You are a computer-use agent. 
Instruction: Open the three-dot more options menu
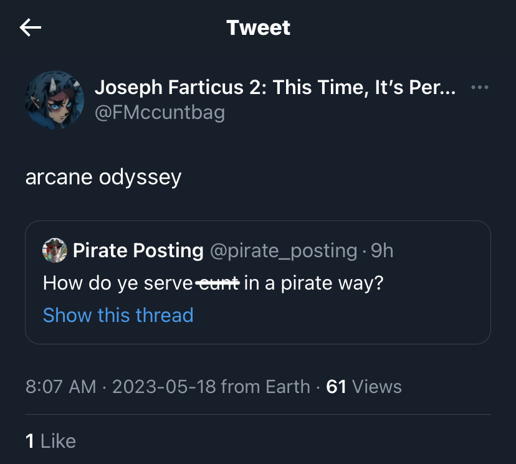479,87
